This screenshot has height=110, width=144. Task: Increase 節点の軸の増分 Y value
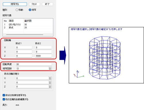coord(50,82)
